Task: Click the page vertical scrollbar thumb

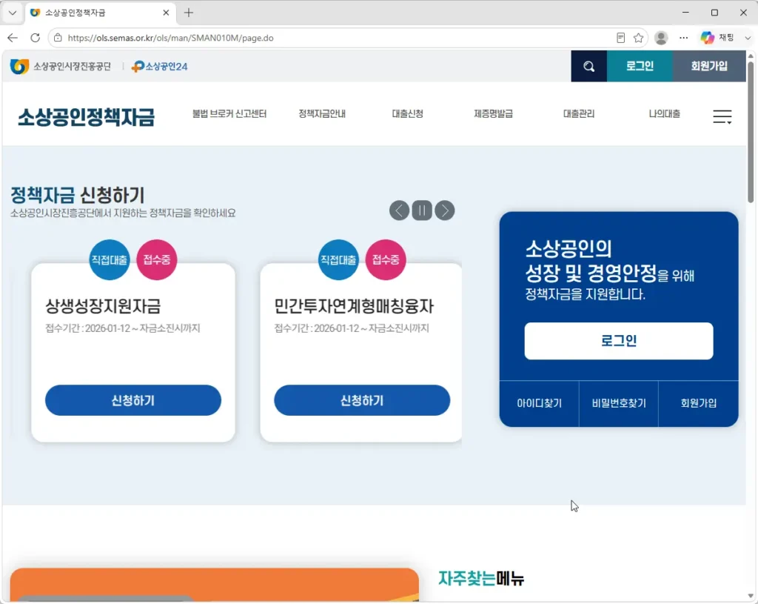Action: (x=751, y=130)
